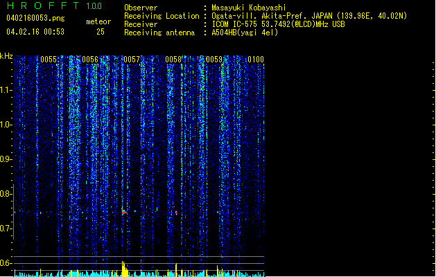Click the HROFFT 1.0.0 title text
The width and height of the screenshot is (436, 277).
pos(55,6)
